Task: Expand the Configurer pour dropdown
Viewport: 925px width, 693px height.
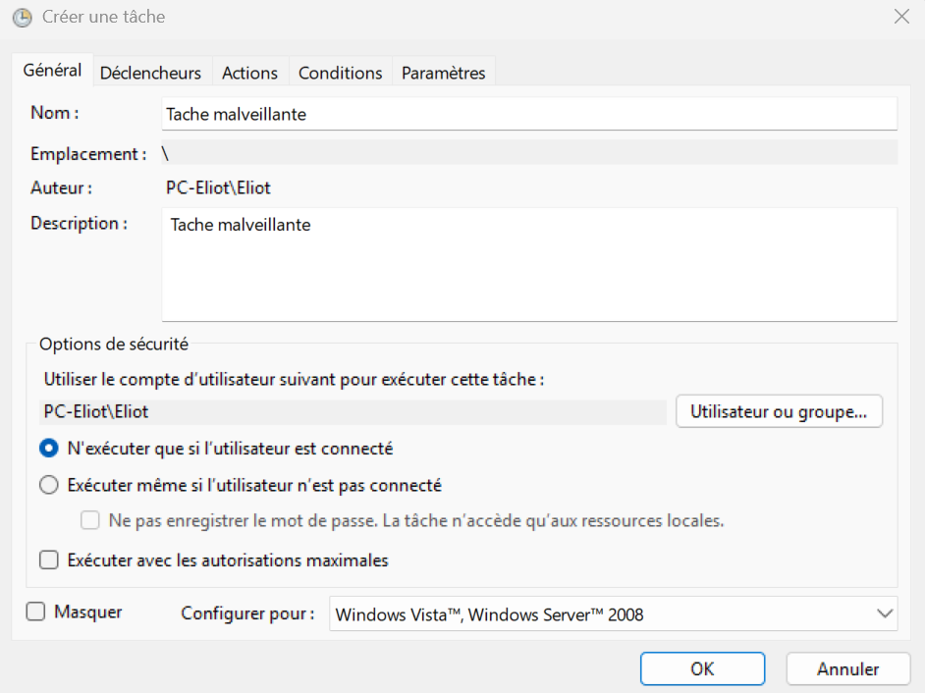Action: tap(613, 613)
